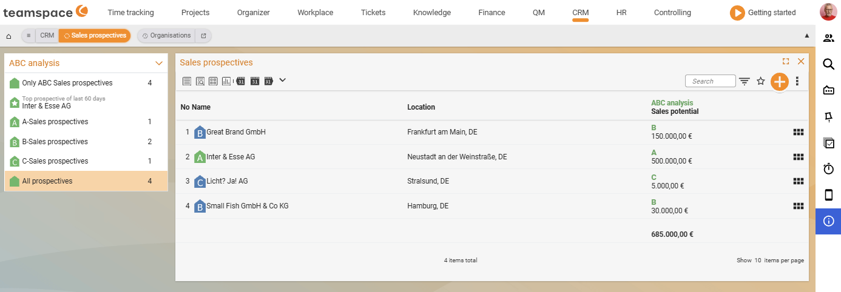Collapse the ABC analysis panel
This screenshot has height=292, width=841.
(159, 63)
